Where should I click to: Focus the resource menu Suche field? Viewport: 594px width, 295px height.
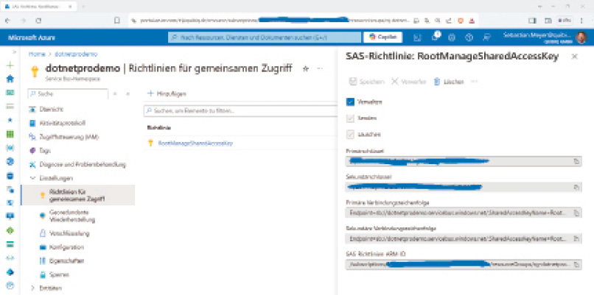(x=69, y=93)
